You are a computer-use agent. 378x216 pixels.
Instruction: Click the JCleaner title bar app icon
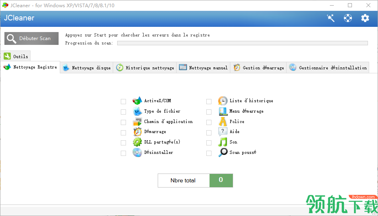click(x=5, y=5)
